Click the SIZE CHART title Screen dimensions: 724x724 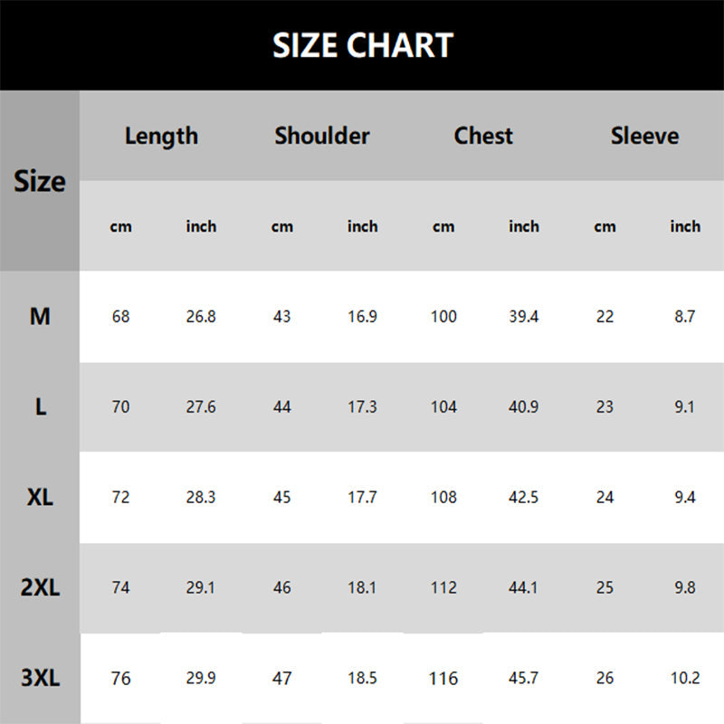tap(362, 44)
